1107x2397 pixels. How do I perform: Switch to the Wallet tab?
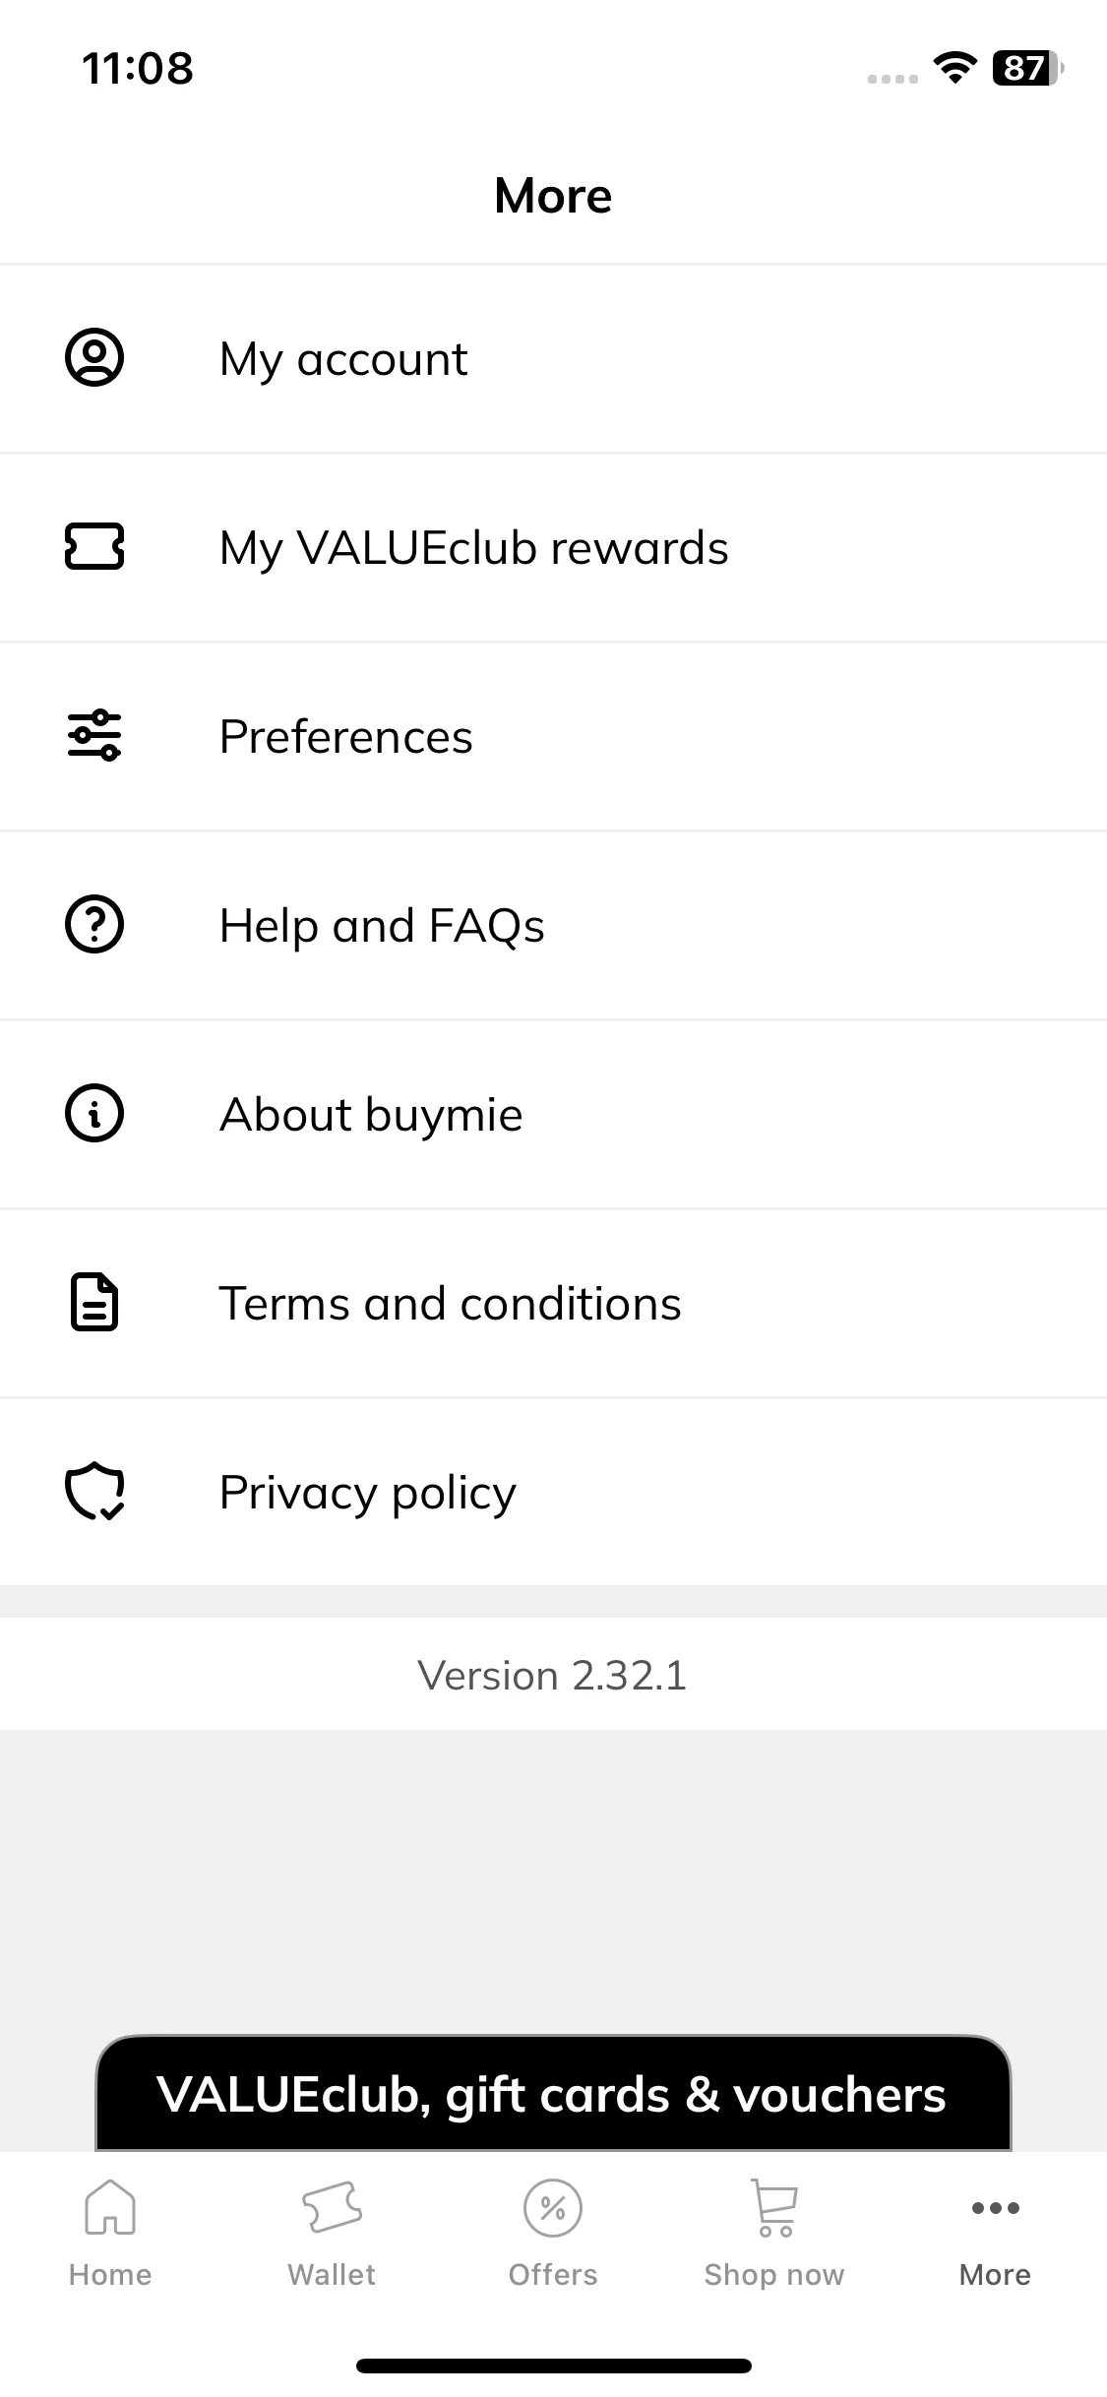(x=332, y=2234)
